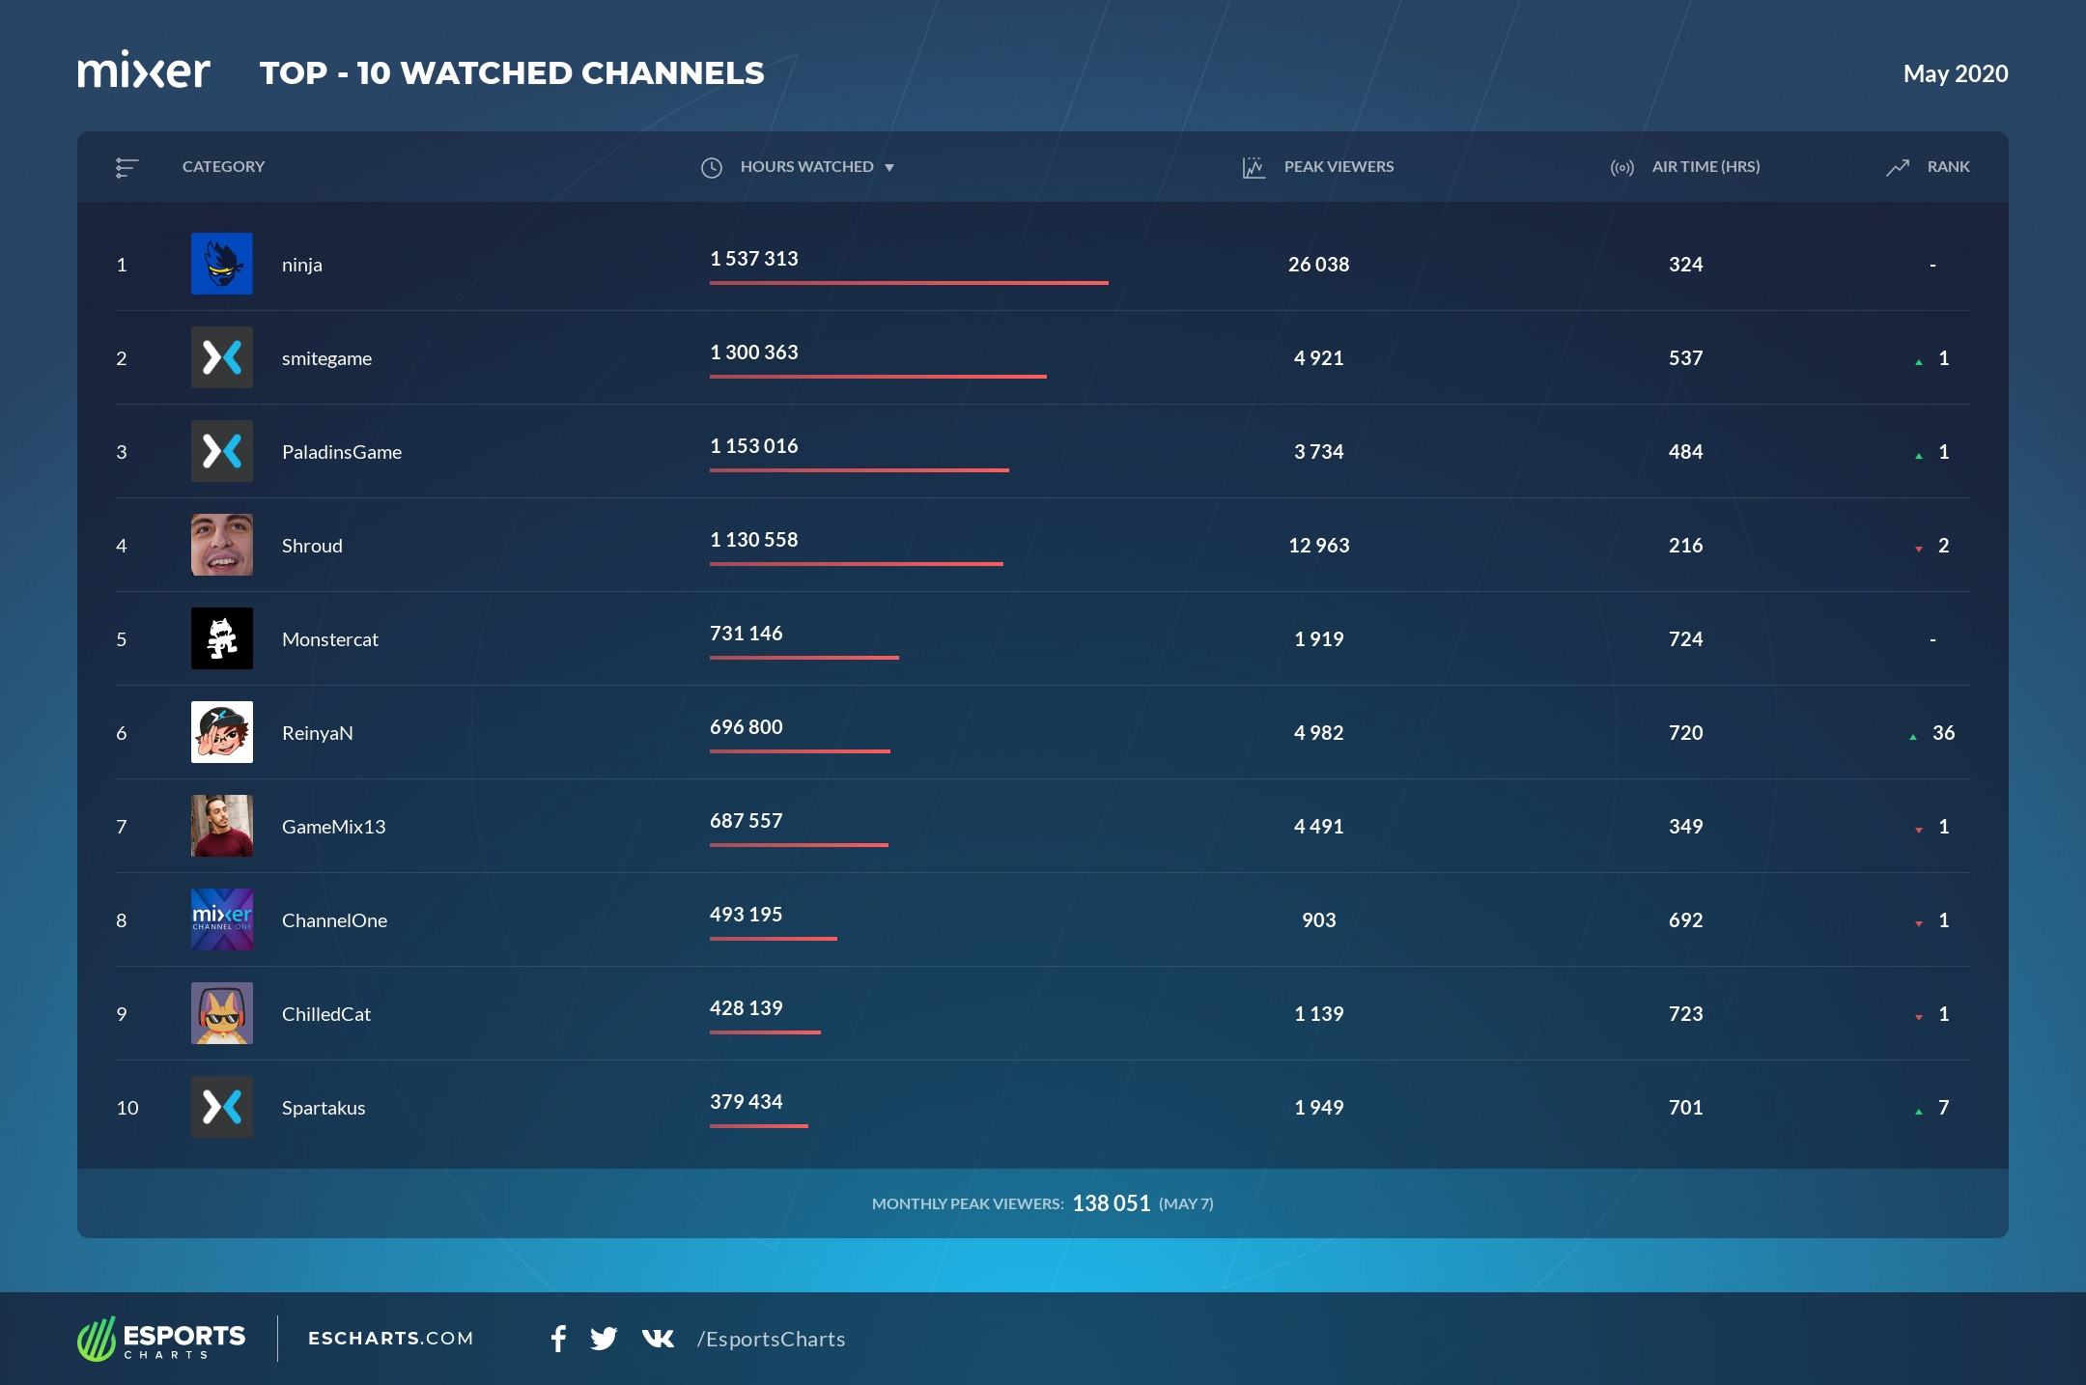Click Shroud's red rank-down arrow
Viewport: 2086px width, 1385px height.
click(x=1919, y=550)
